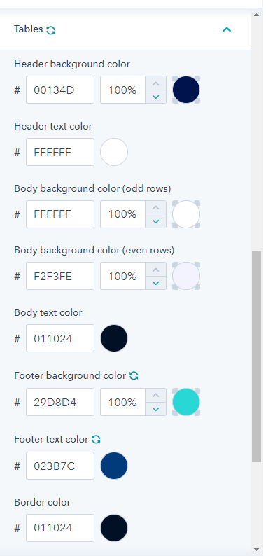266x556 pixels.
Task: Open the Footer text color blue swatch
Action: [114, 466]
